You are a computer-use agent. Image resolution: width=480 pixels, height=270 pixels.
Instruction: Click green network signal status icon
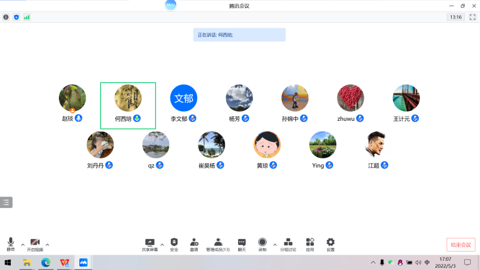point(27,17)
